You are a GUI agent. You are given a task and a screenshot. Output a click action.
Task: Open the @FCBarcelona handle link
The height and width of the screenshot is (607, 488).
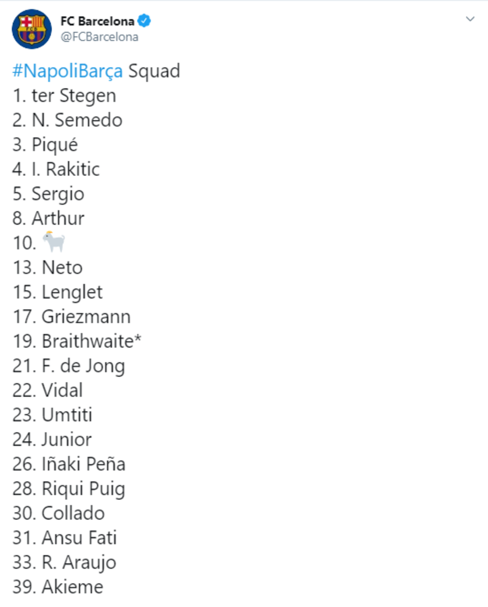(100, 37)
